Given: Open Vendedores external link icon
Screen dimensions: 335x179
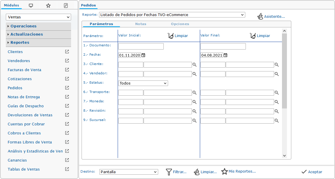Looking at the screenshot, I should coord(67,61).
